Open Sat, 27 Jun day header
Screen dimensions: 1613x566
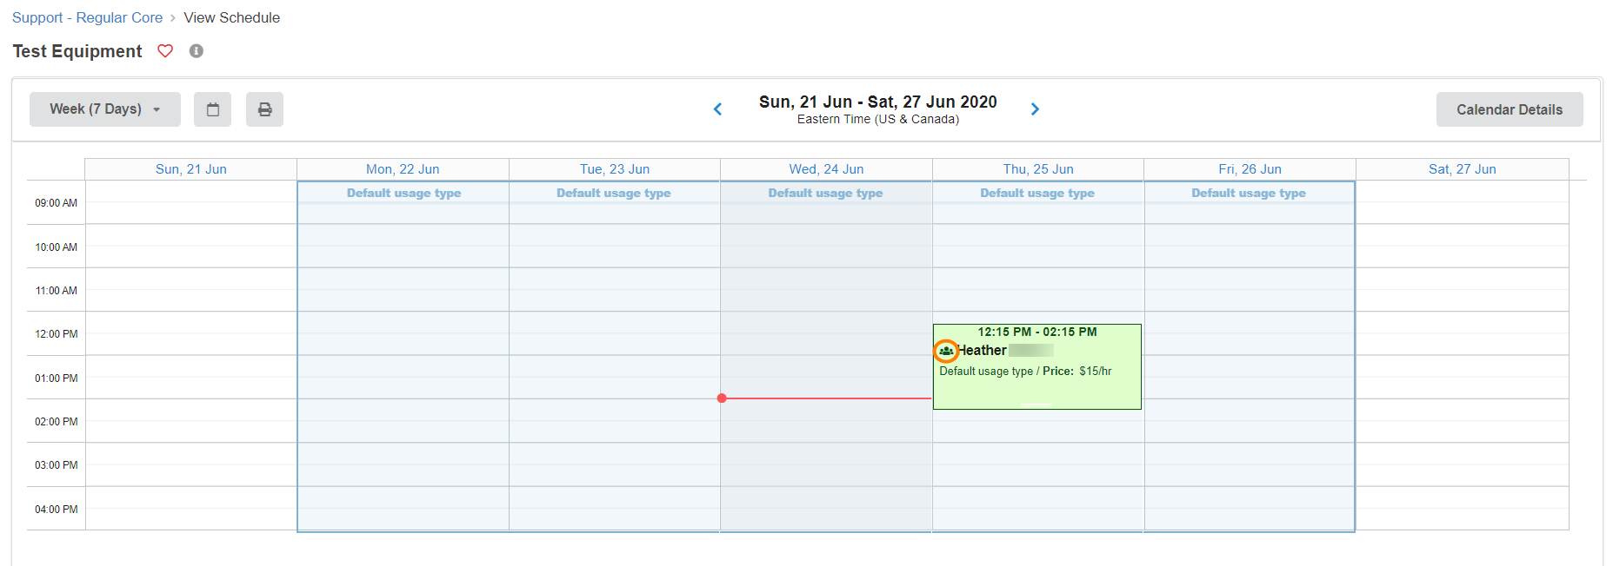[1462, 169]
